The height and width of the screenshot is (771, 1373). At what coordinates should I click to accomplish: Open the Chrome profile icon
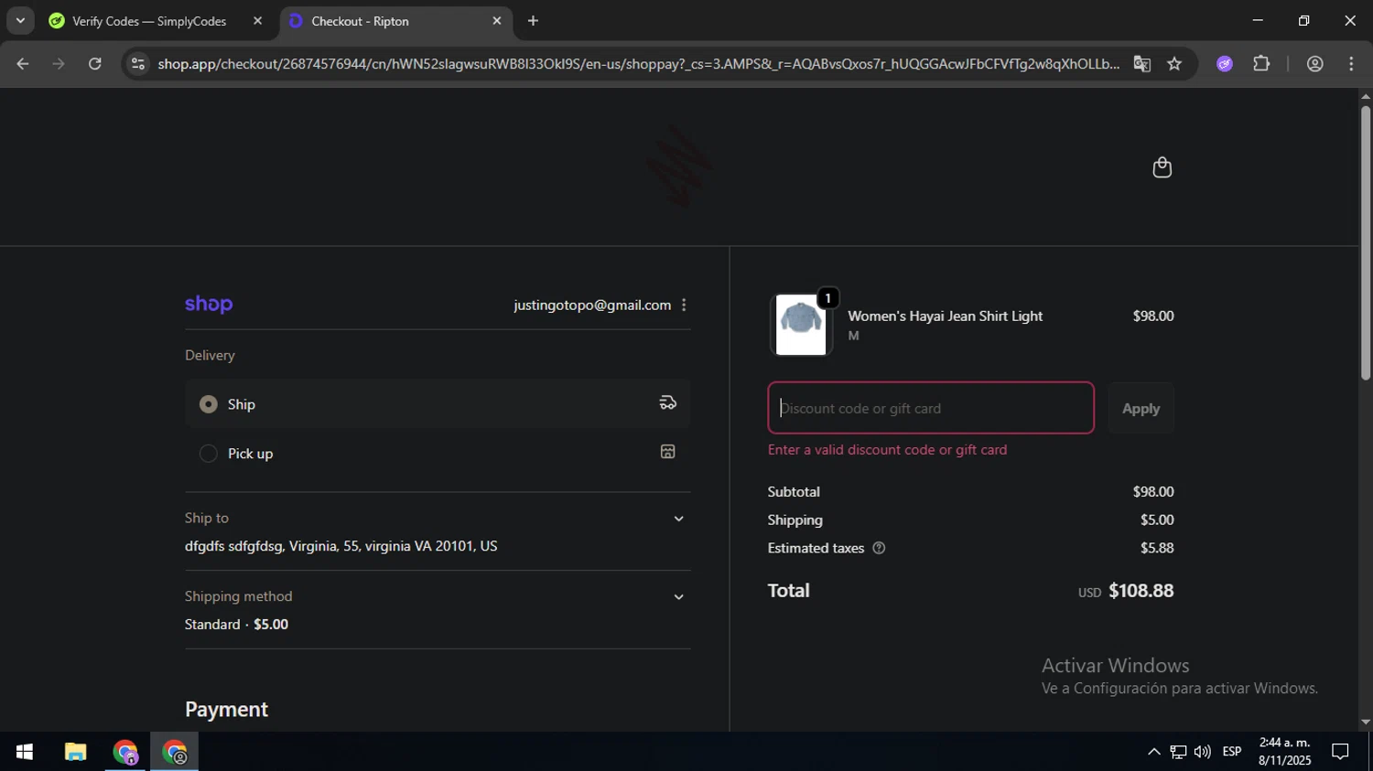tap(1315, 64)
